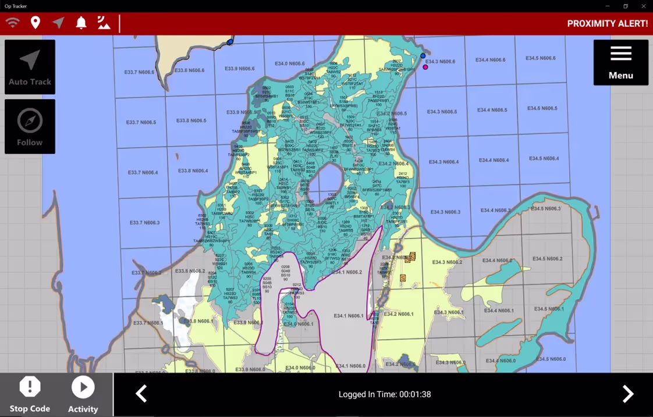Go to previous info with left chevron

pyautogui.click(x=141, y=394)
